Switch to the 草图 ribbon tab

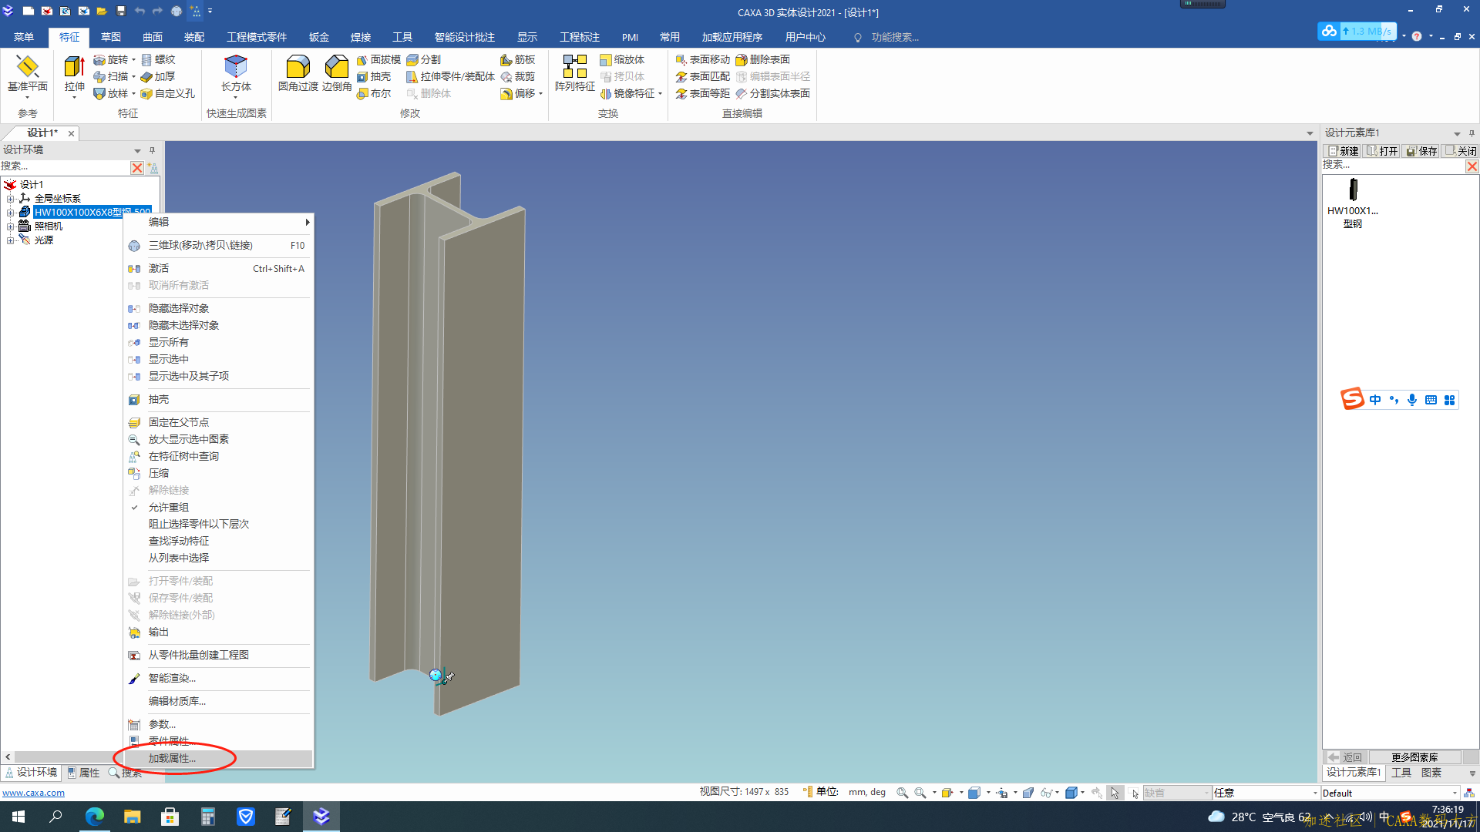pos(111,37)
